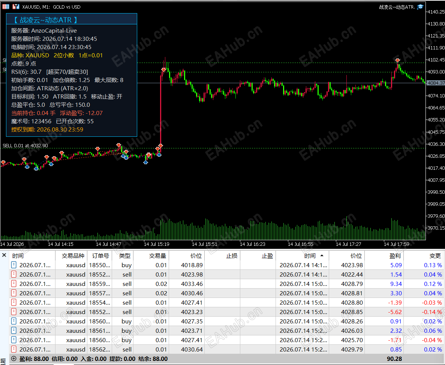Click the order icon in the 4018.89 buy row
Viewport: 445px width, 365px height.
pyautogui.click(x=13, y=265)
